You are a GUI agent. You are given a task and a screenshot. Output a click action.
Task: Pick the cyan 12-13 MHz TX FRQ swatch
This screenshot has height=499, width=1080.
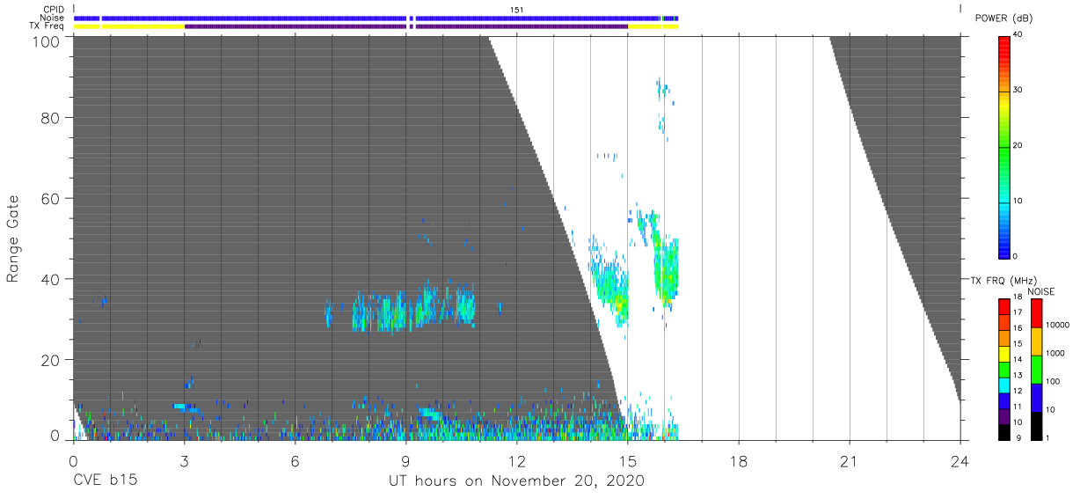pos(1004,384)
